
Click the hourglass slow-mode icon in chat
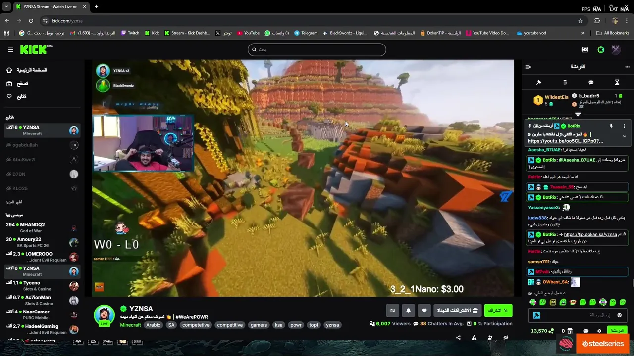[617, 82]
